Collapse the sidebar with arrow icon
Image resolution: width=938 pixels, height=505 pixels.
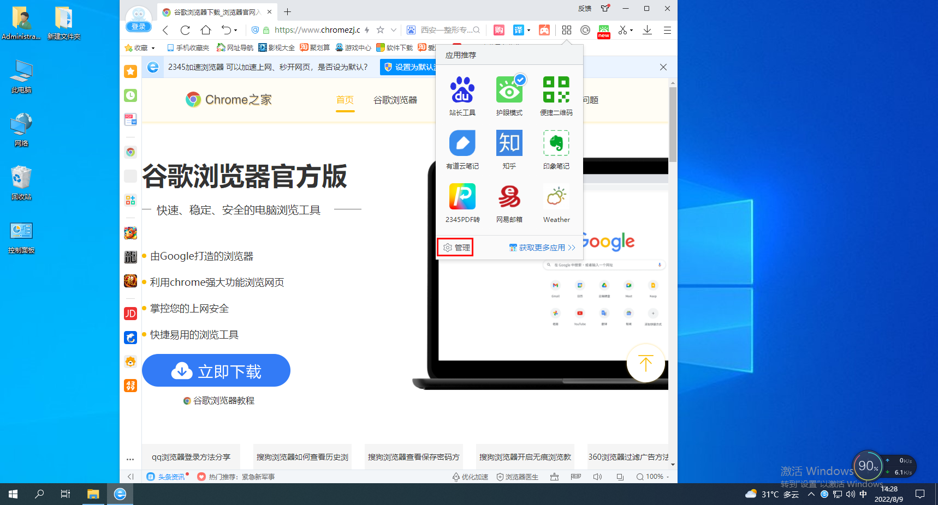(130, 477)
